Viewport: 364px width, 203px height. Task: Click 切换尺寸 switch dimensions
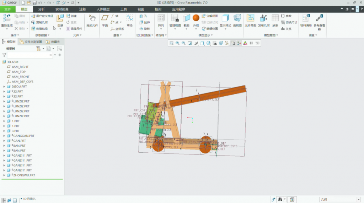click(289, 22)
